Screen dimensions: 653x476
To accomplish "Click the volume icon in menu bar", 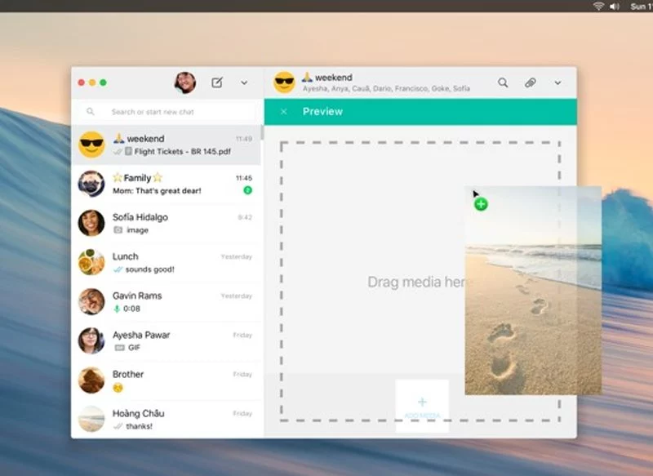I will [614, 6].
